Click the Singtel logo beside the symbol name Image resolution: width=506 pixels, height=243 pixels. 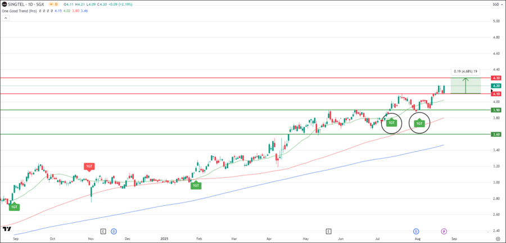click(x=4, y=4)
